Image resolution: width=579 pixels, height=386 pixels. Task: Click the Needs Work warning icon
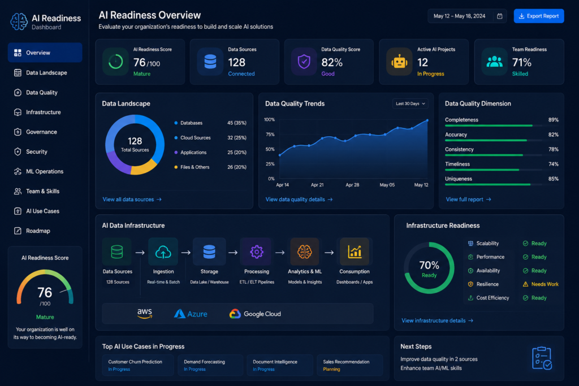coord(525,284)
